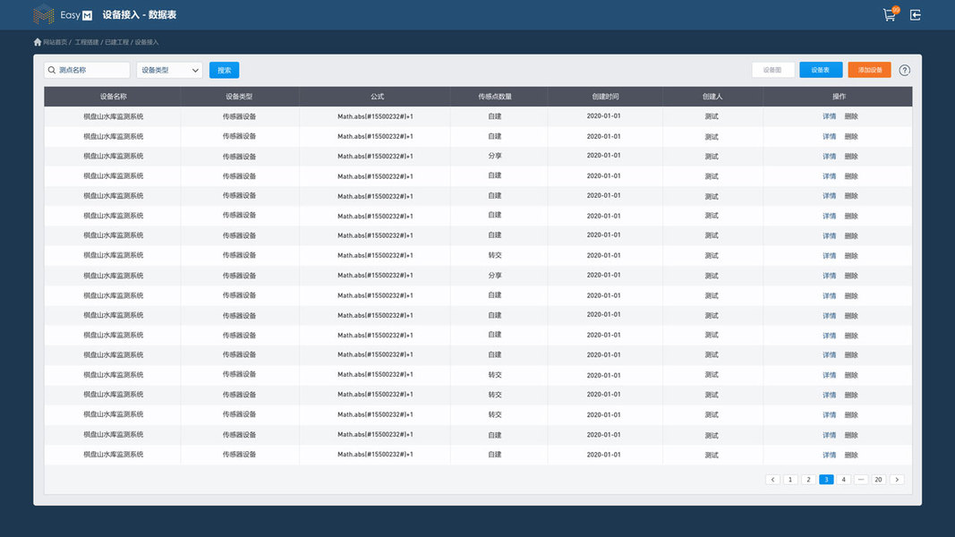
Task: Click the home icon in breadcrumb
Action: 38,42
